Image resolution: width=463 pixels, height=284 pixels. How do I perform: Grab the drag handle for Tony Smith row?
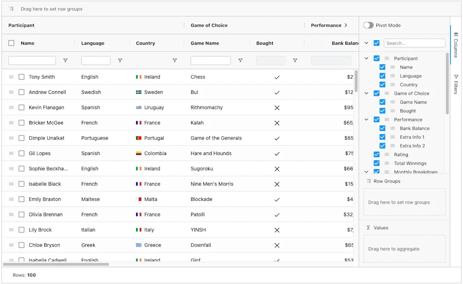point(11,77)
